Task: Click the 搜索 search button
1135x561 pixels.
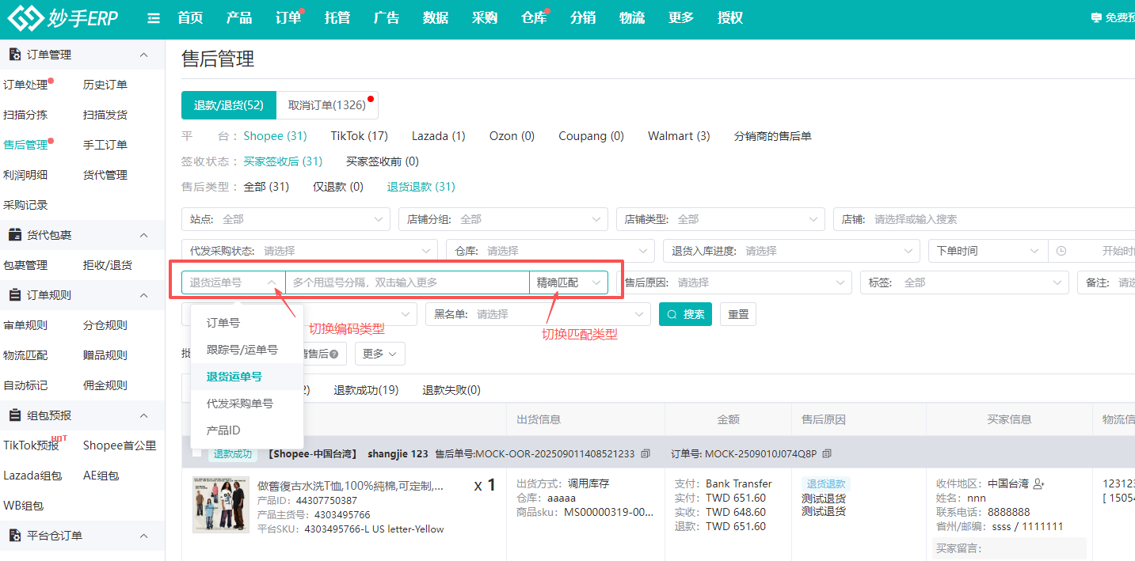Action: [685, 313]
